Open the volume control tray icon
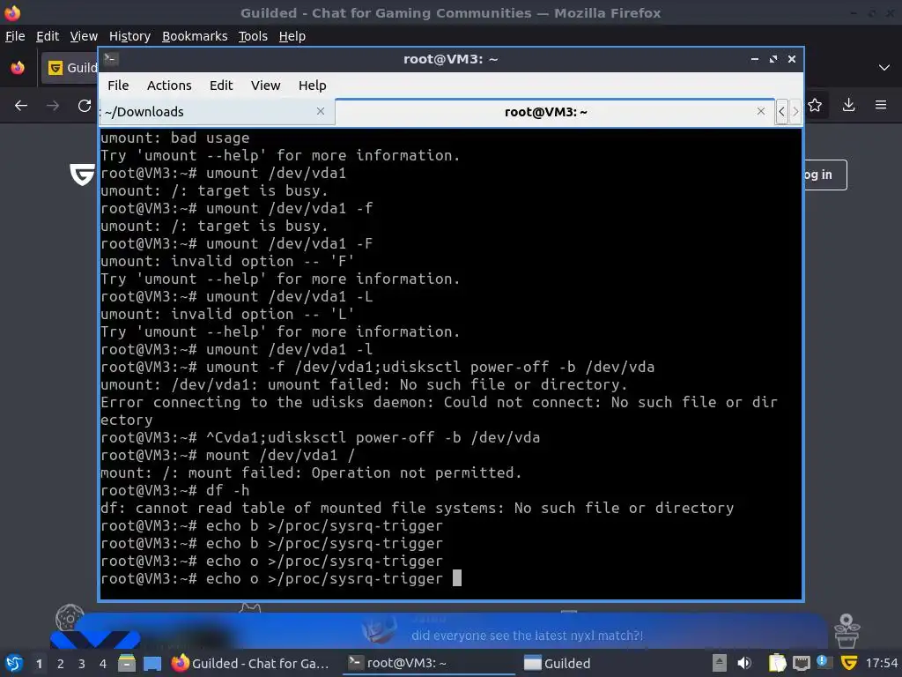This screenshot has height=677, width=902. point(743,663)
